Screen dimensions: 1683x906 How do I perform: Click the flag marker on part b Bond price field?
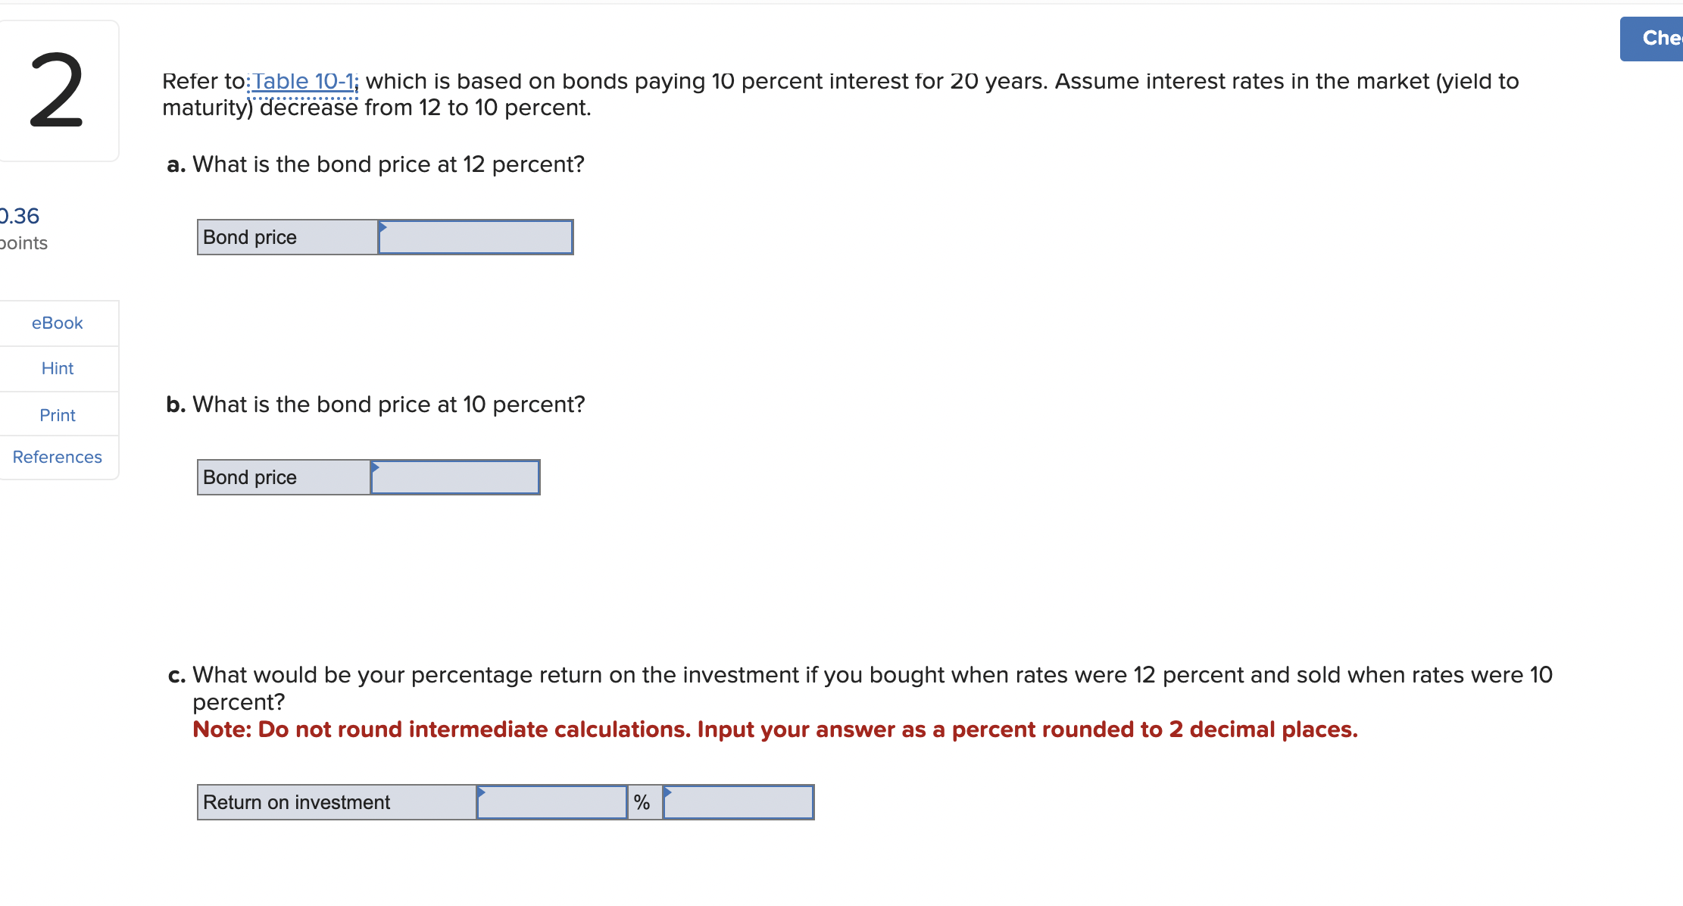click(x=374, y=467)
